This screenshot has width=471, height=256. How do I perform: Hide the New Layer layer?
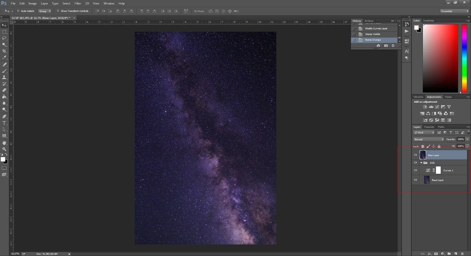[415, 155]
